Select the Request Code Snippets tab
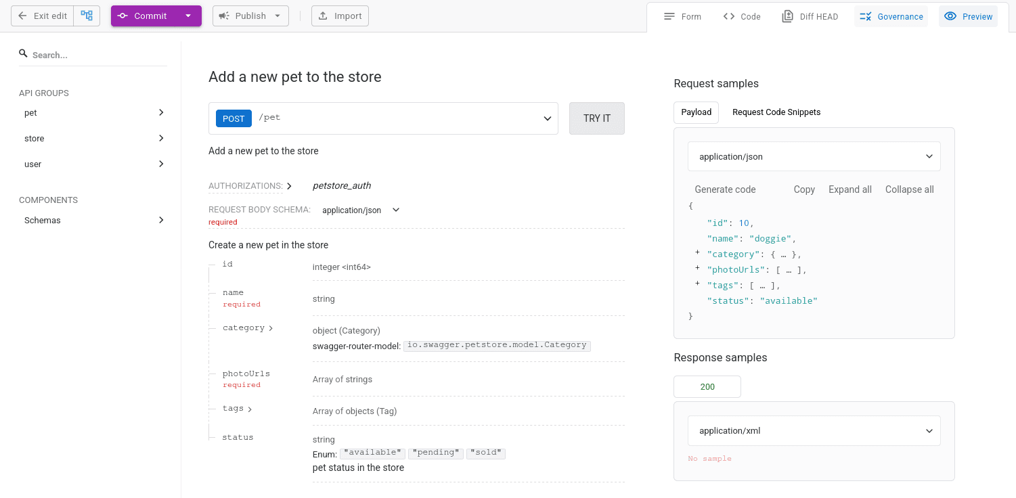The height and width of the screenshot is (498, 1016). pos(776,112)
